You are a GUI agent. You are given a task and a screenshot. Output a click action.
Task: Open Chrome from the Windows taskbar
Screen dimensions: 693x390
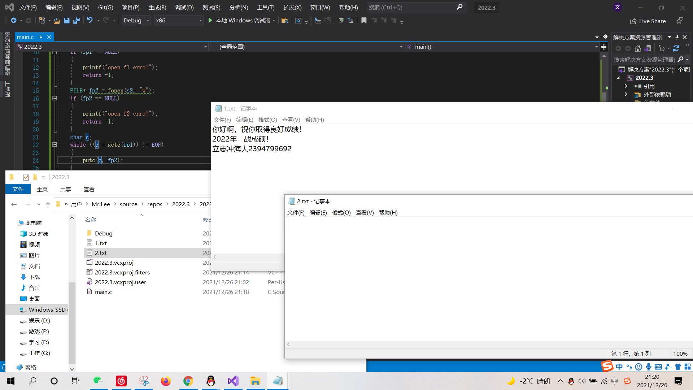[188, 381]
